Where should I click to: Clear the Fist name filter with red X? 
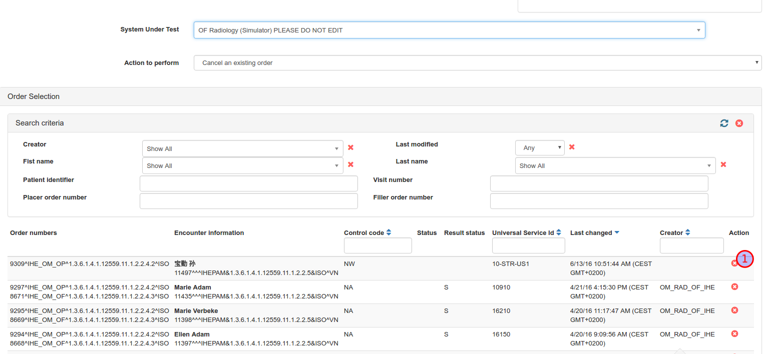pos(350,164)
